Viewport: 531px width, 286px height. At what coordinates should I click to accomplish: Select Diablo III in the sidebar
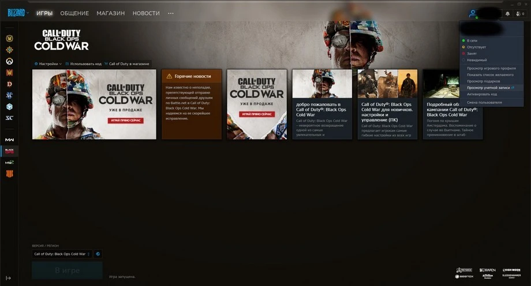(x=9, y=84)
